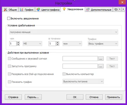Image resolution: width=127 pixels, height=105 pixels.
Task: Click the sound file path field
Action: [x=80, y=59]
